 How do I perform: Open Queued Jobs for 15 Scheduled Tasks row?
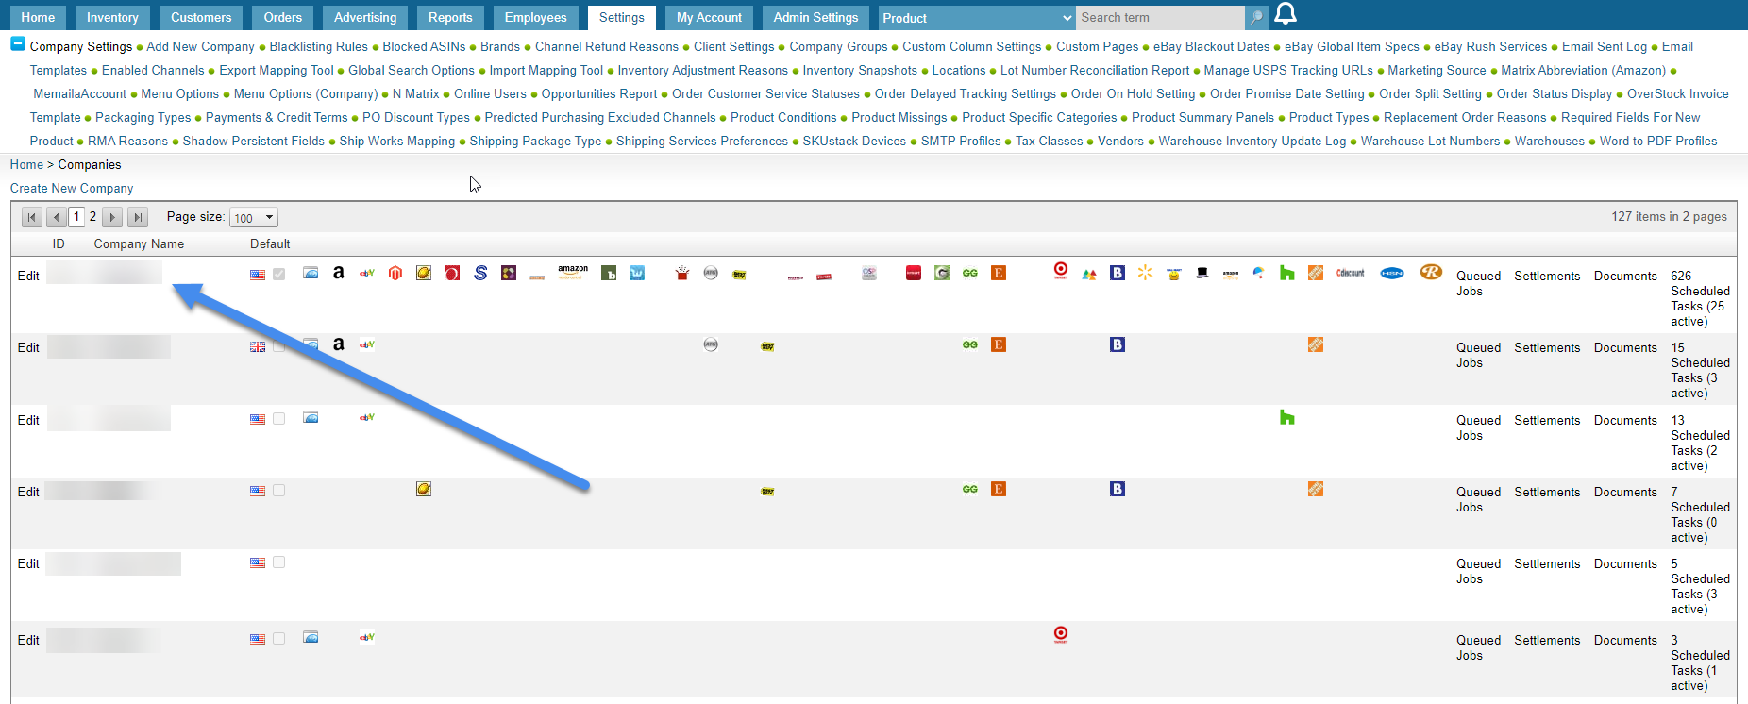1478,355
